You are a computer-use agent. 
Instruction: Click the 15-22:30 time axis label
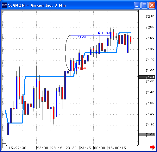pyautogui.click(x=17, y=148)
